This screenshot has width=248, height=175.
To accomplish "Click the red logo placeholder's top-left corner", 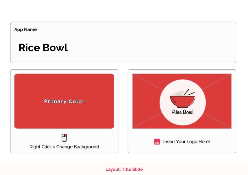I will pos(133,74).
